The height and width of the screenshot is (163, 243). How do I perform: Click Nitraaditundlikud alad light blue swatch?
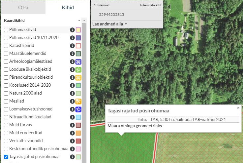coord(78,117)
